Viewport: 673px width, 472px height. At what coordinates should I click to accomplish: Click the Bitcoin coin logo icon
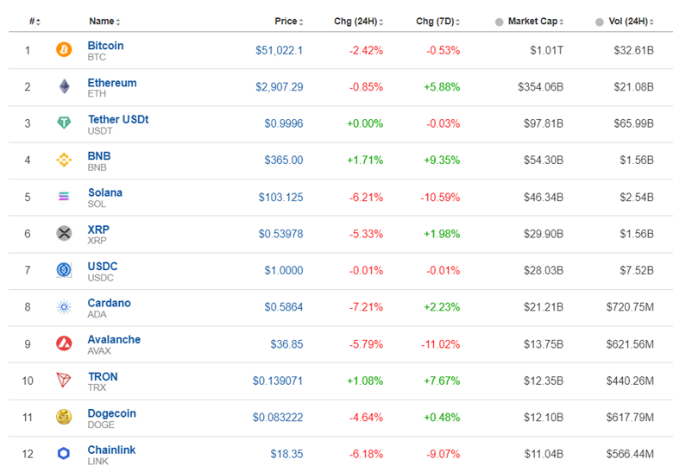click(x=64, y=50)
